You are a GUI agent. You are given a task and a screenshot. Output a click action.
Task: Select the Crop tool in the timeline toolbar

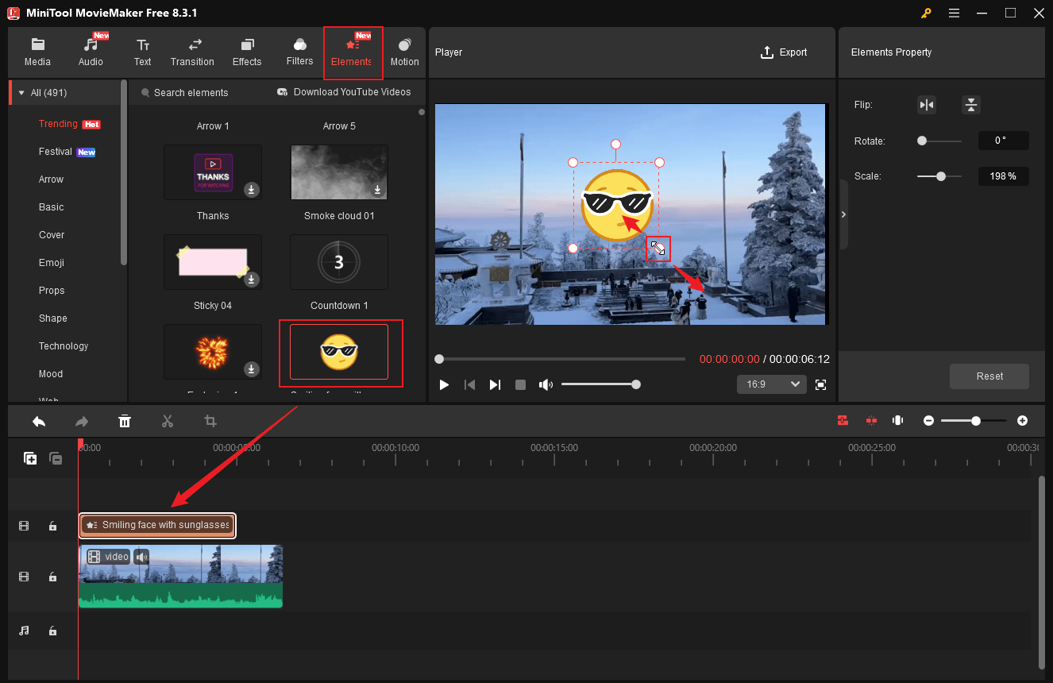coord(210,421)
